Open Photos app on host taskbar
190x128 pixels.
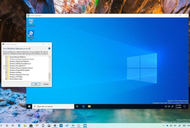pyautogui.click(x=49, y=126)
